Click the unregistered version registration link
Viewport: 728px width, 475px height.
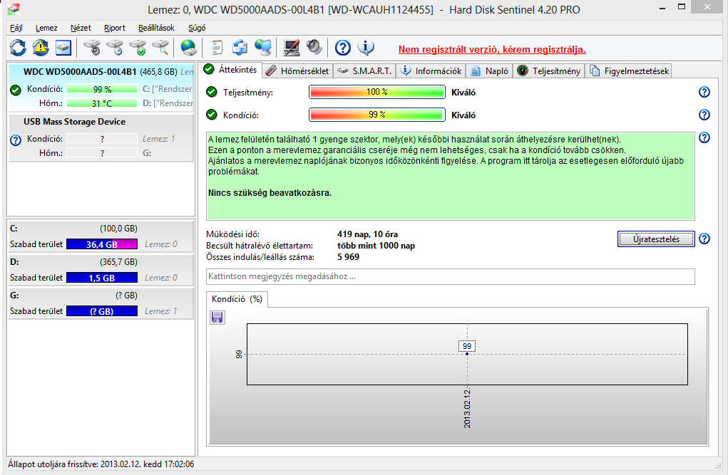click(x=492, y=50)
